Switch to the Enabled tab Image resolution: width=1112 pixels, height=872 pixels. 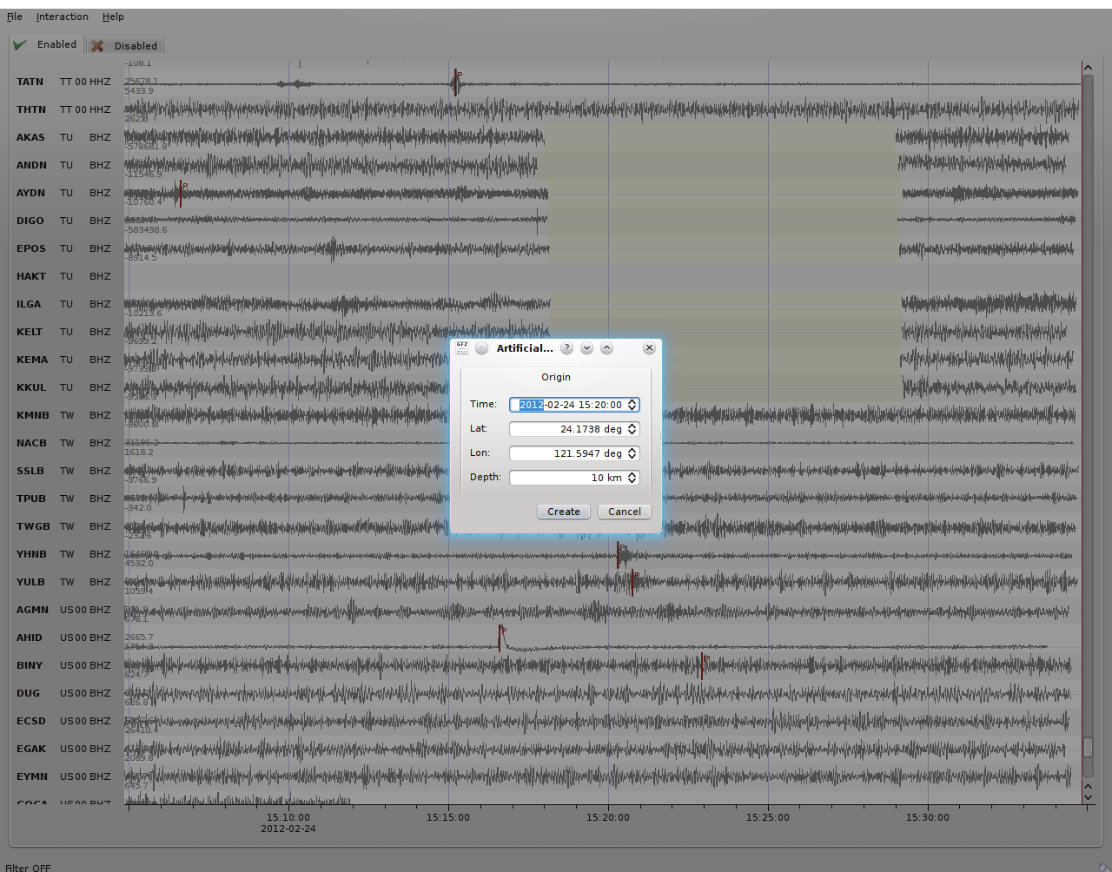point(46,45)
